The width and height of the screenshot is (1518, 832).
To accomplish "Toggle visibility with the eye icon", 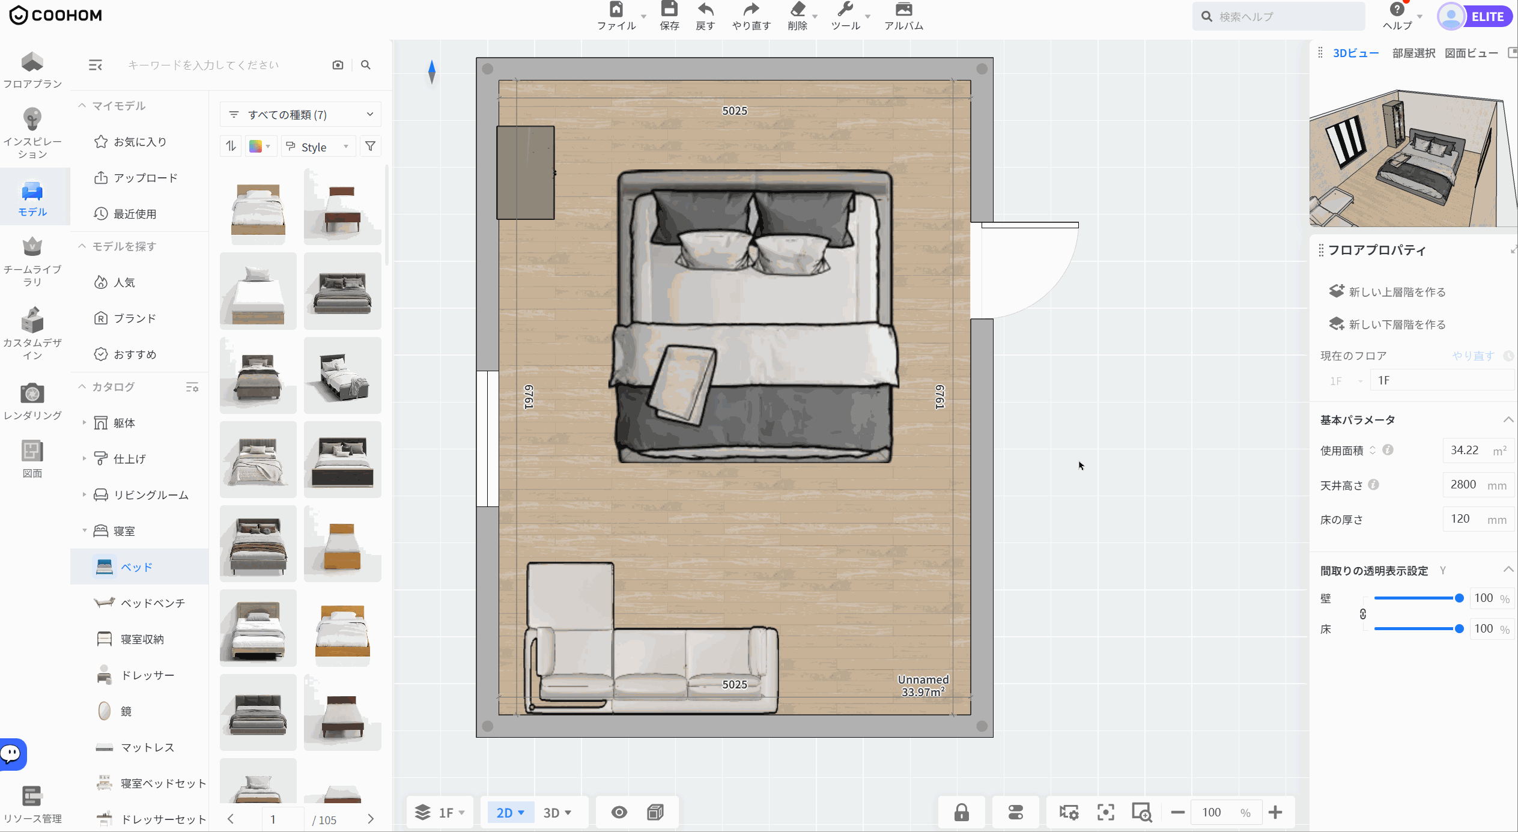I will point(619,812).
